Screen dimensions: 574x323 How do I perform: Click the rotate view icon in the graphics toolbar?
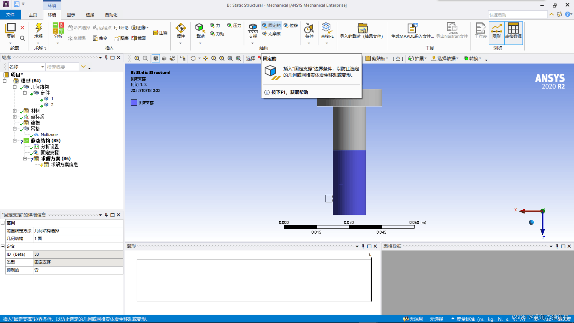click(x=193, y=59)
